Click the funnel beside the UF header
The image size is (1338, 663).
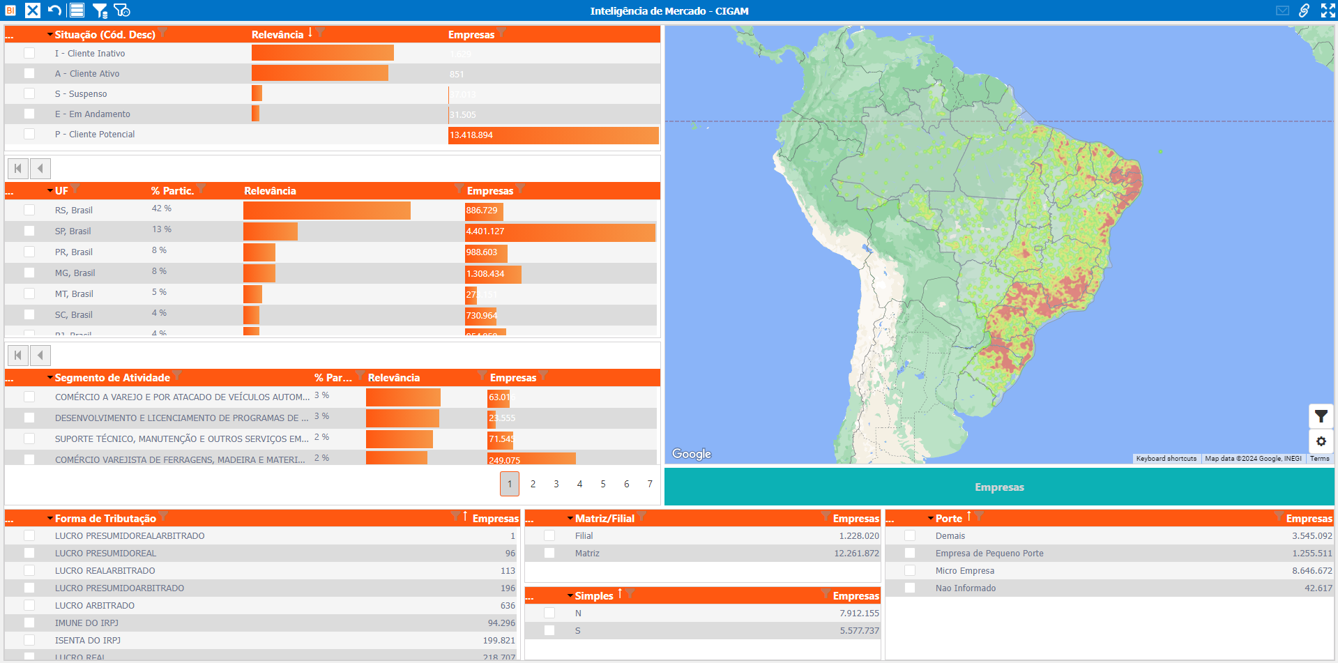tap(75, 189)
